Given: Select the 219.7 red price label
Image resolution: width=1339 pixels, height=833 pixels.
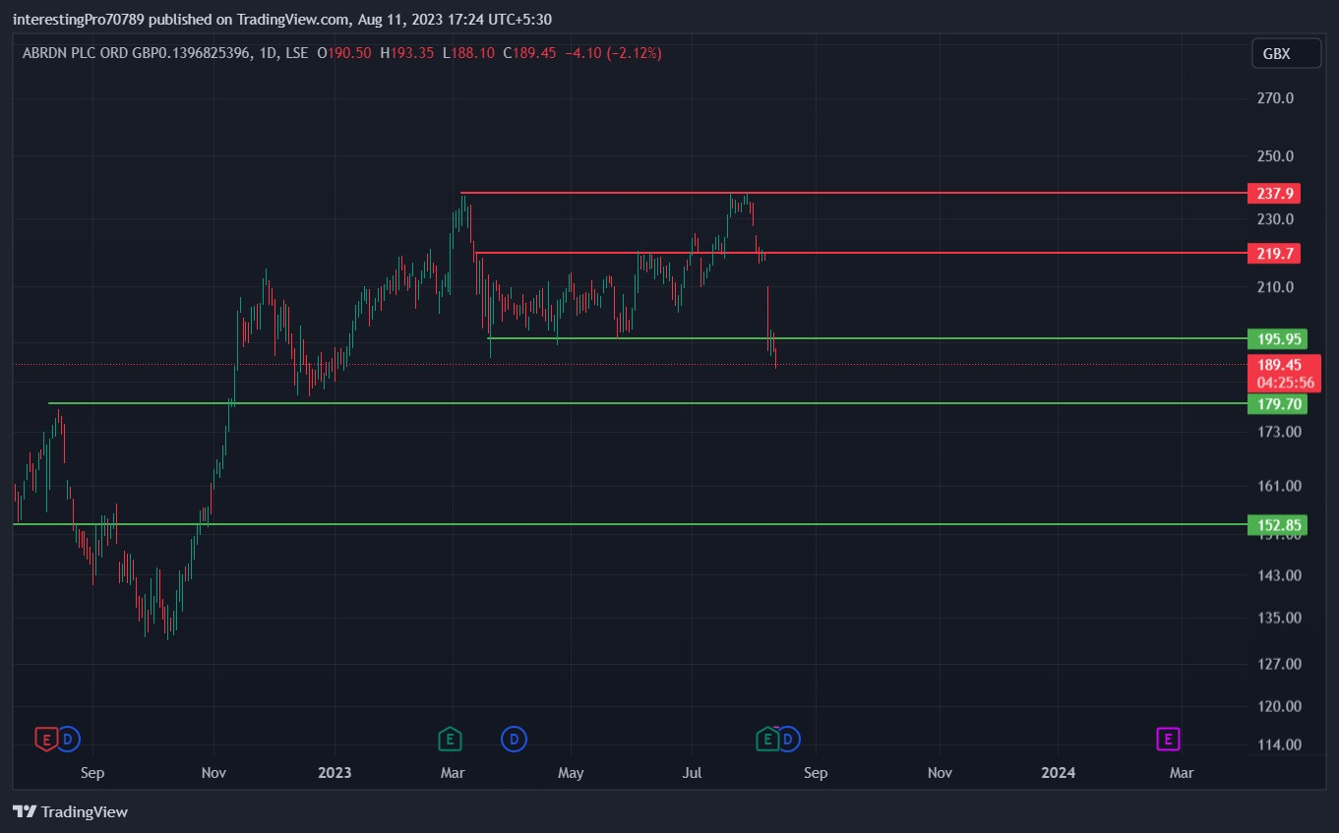Looking at the screenshot, I should click(x=1273, y=254).
